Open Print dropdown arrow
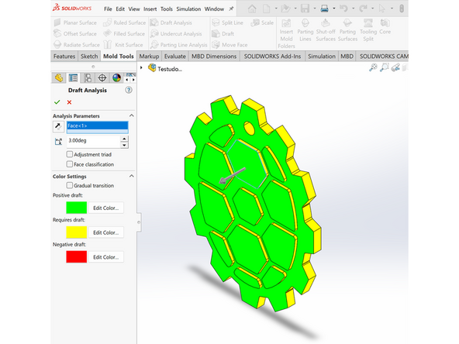This screenshot has height=344, width=459. point(333,9)
